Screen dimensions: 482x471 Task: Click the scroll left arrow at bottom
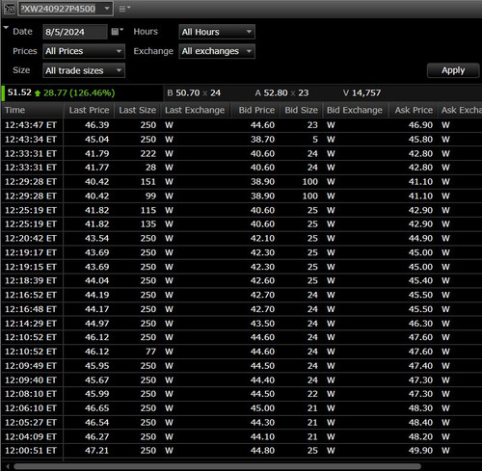click(x=8, y=466)
